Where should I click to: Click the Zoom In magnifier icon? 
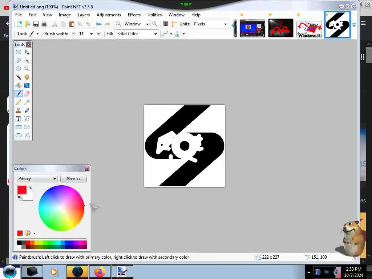point(155,24)
